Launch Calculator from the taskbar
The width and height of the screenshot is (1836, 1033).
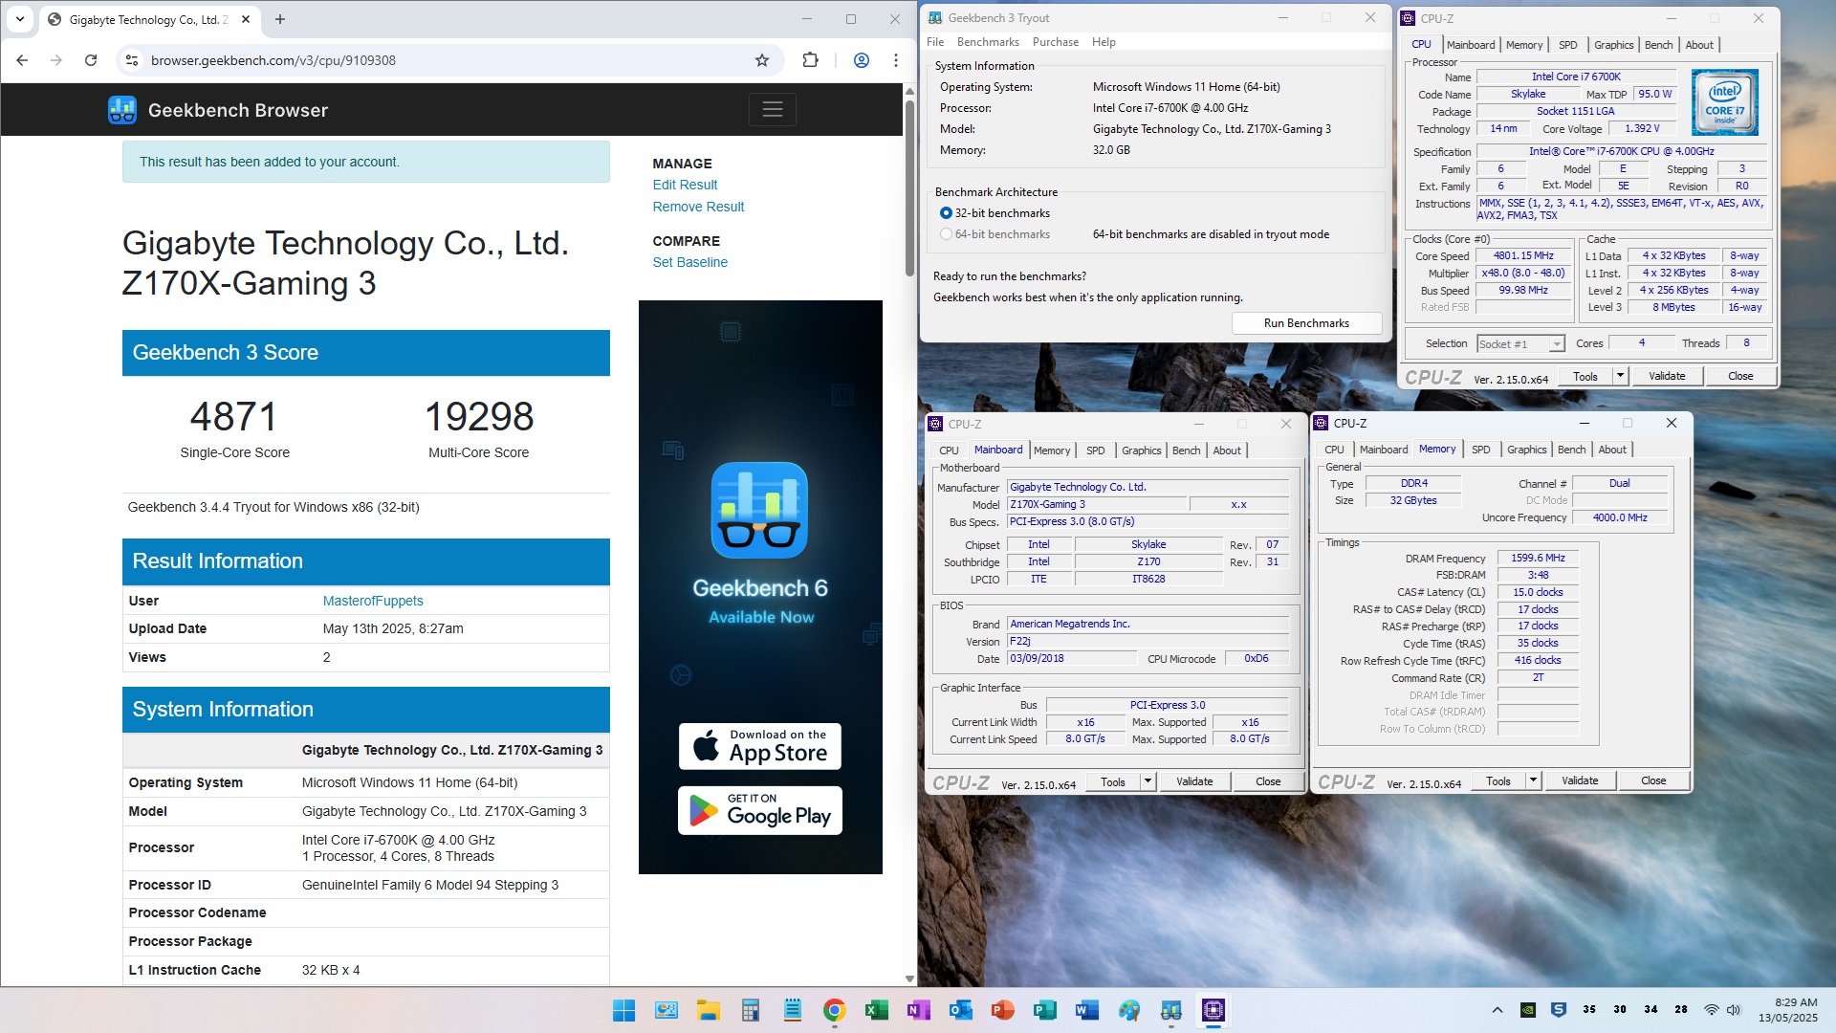pyautogui.click(x=750, y=1010)
